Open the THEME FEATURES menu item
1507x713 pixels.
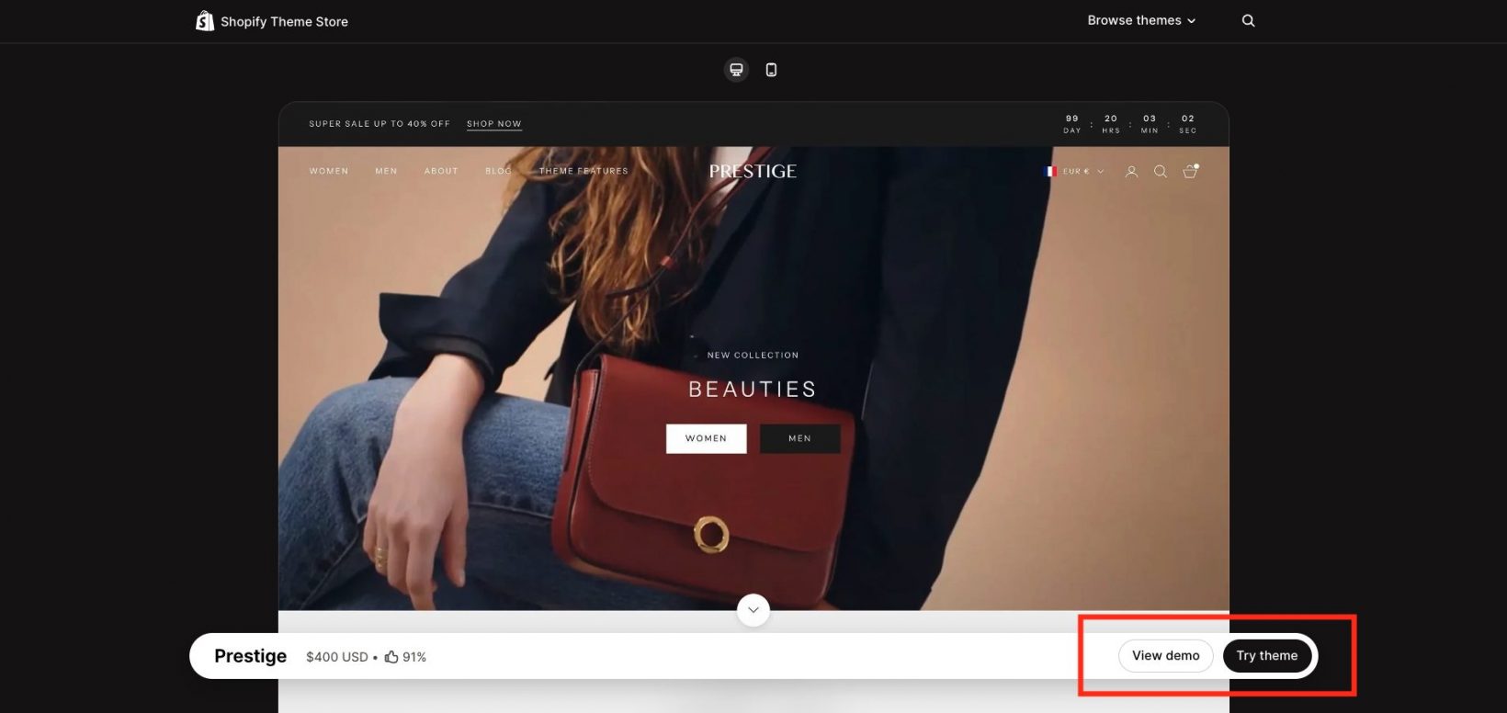click(x=584, y=171)
